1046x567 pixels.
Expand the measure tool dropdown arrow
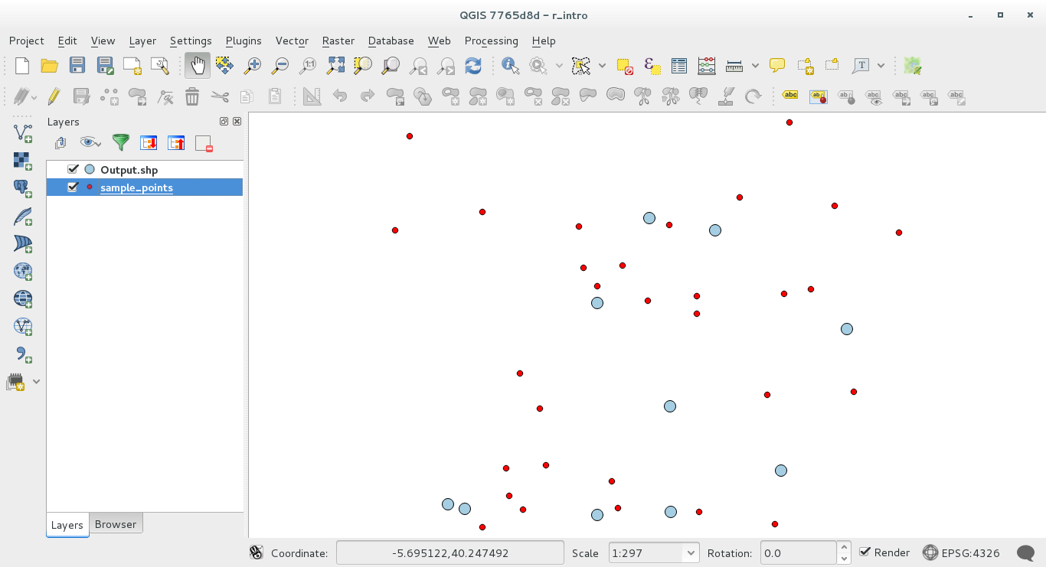[x=755, y=66]
